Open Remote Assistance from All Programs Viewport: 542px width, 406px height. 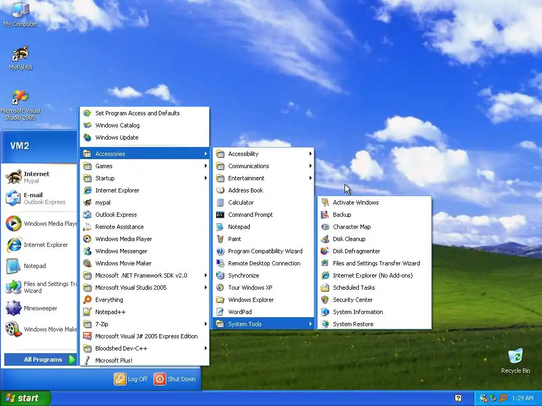tap(144, 227)
